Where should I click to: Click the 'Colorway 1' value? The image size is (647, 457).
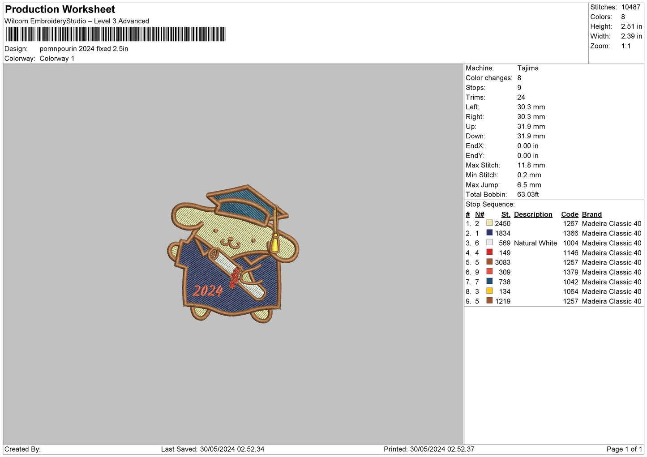pos(57,59)
